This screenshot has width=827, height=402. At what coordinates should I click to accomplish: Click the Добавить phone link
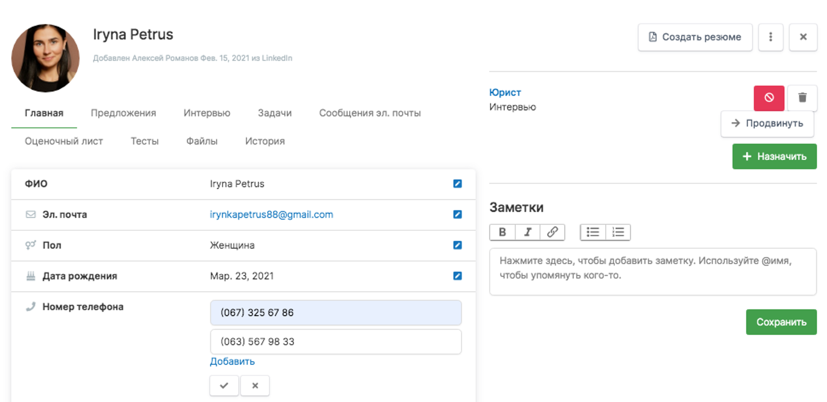pyautogui.click(x=232, y=361)
